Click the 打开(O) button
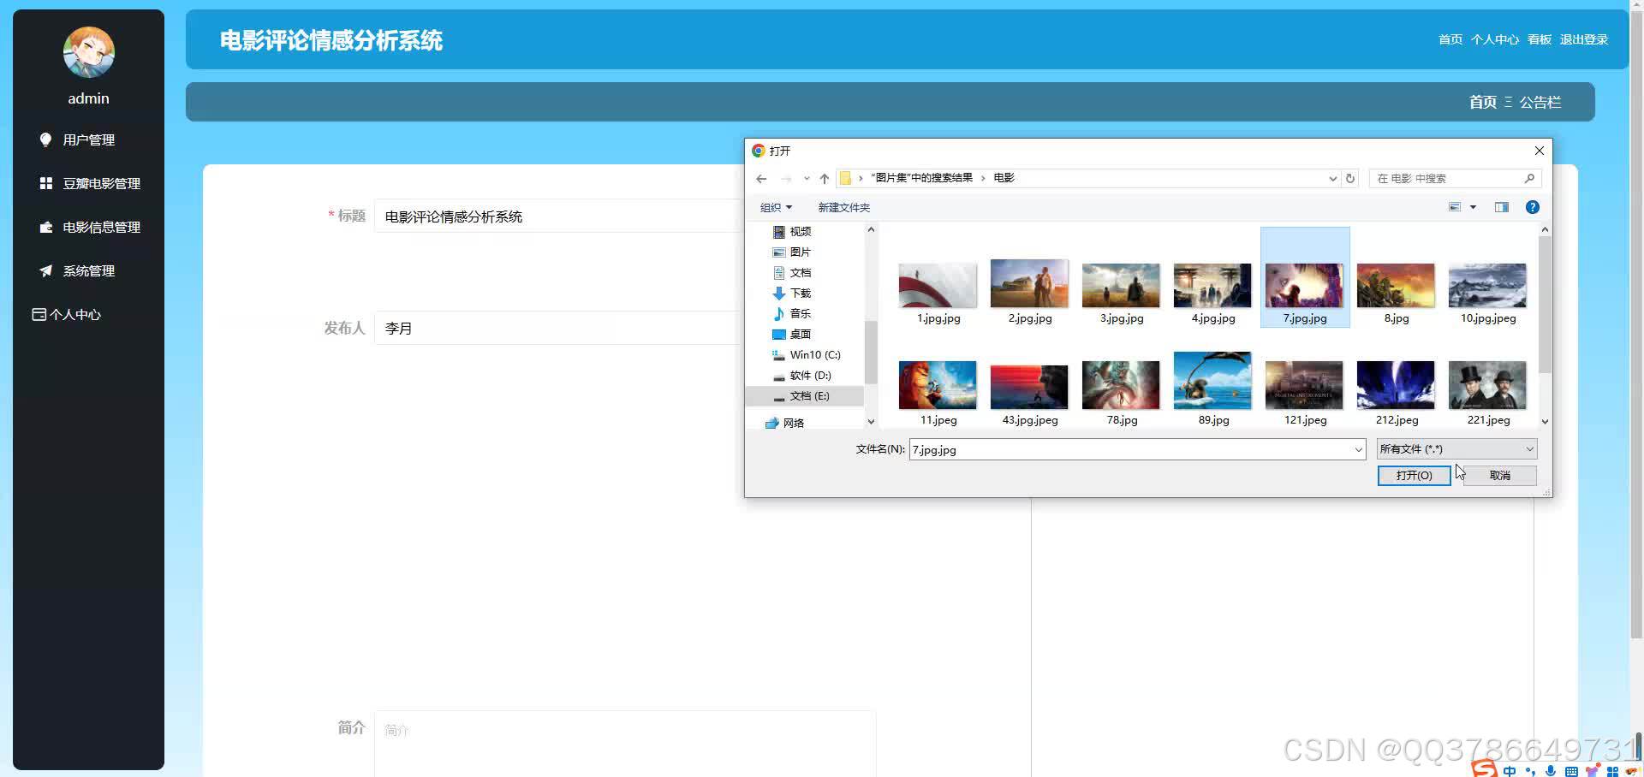The height and width of the screenshot is (777, 1644). [1413, 476]
